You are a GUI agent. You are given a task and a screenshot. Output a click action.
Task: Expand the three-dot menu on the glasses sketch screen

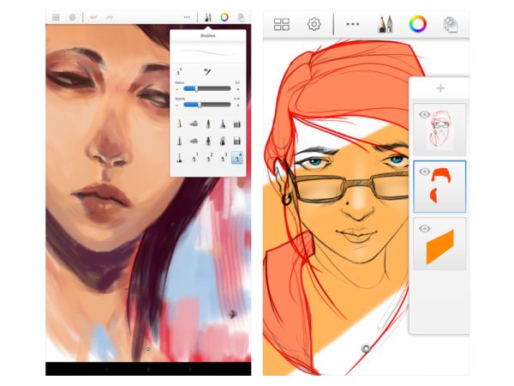pos(352,24)
